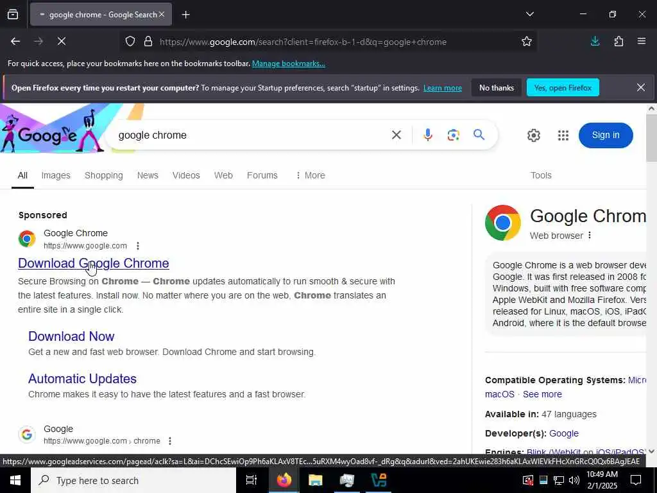This screenshot has height=493, width=657.
Task: Open the Automatic Updates sitelink
Action: coord(82,379)
